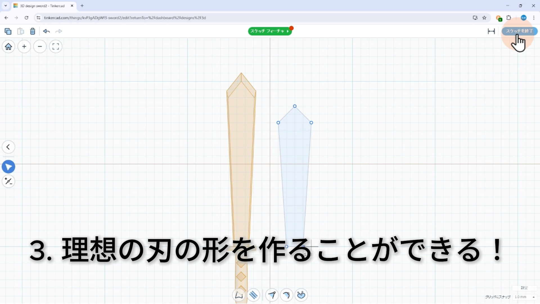This screenshot has width=540, height=304.
Task: Click the home view button
Action: [8, 46]
